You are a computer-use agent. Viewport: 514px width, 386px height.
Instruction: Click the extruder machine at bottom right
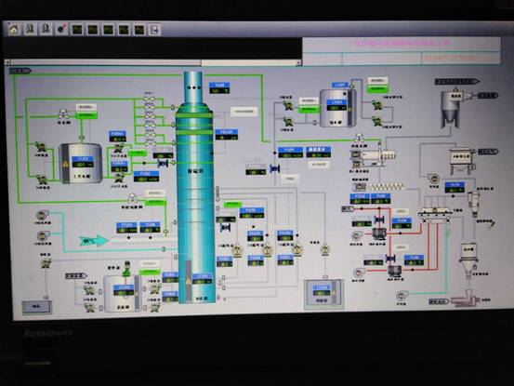(x=465, y=300)
